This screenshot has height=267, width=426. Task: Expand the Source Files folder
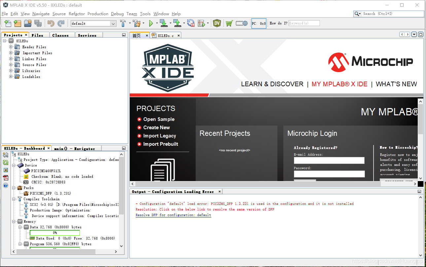click(x=11, y=65)
